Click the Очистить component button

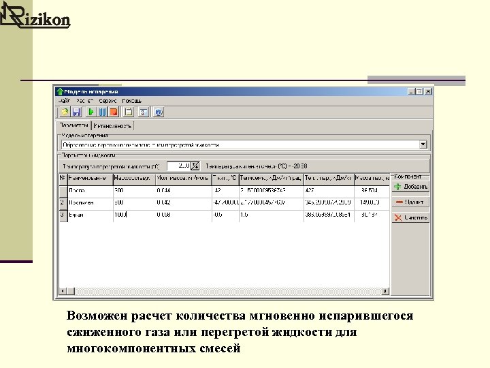[410, 217]
